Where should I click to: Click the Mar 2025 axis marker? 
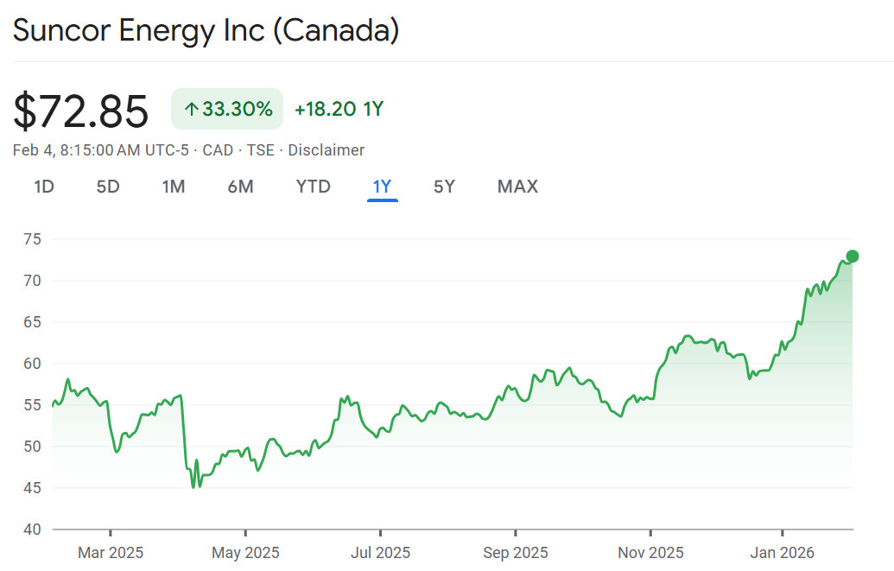pyautogui.click(x=111, y=553)
